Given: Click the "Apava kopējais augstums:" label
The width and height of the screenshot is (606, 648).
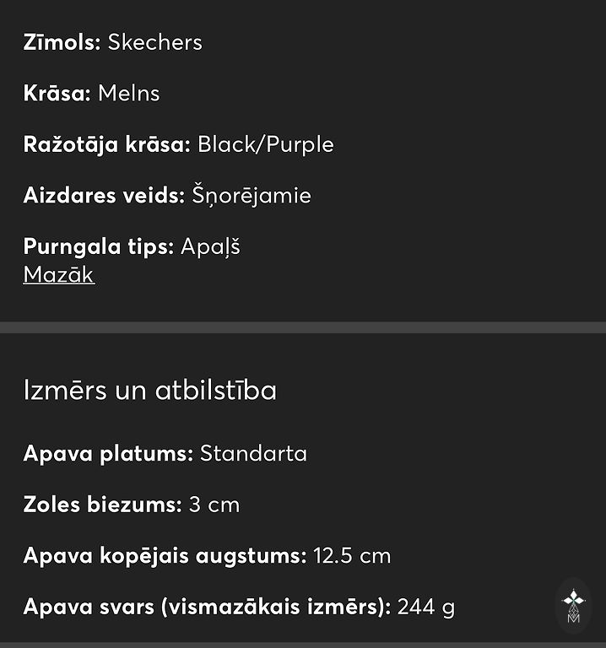Looking at the screenshot, I should [165, 556].
